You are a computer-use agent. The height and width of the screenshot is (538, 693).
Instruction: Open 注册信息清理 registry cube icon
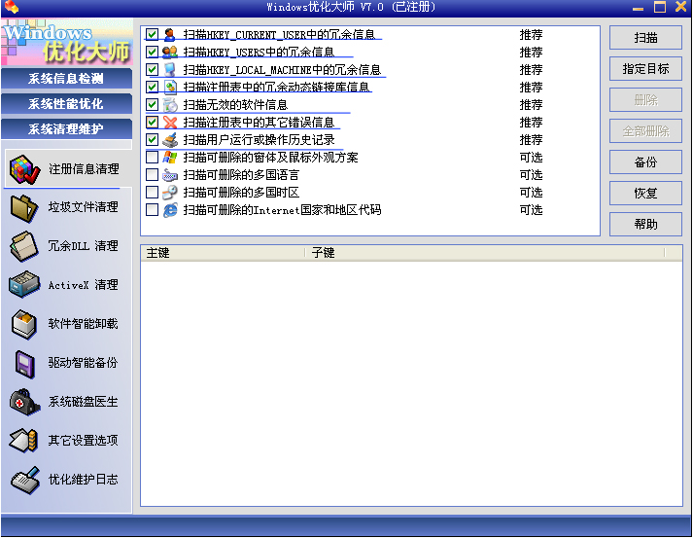click(x=25, y=169)
